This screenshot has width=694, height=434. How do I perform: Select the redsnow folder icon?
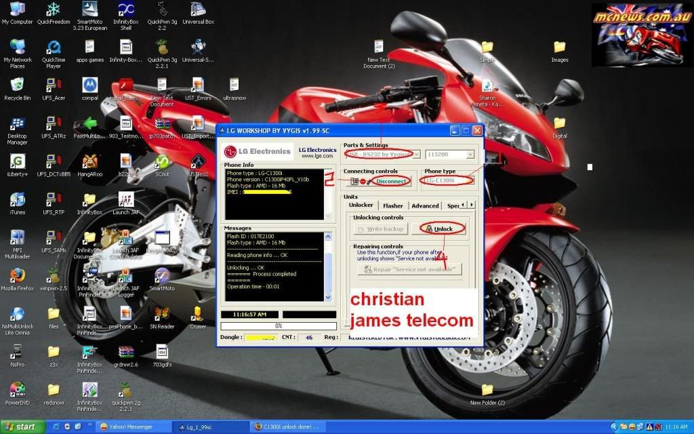coord(54,394)
